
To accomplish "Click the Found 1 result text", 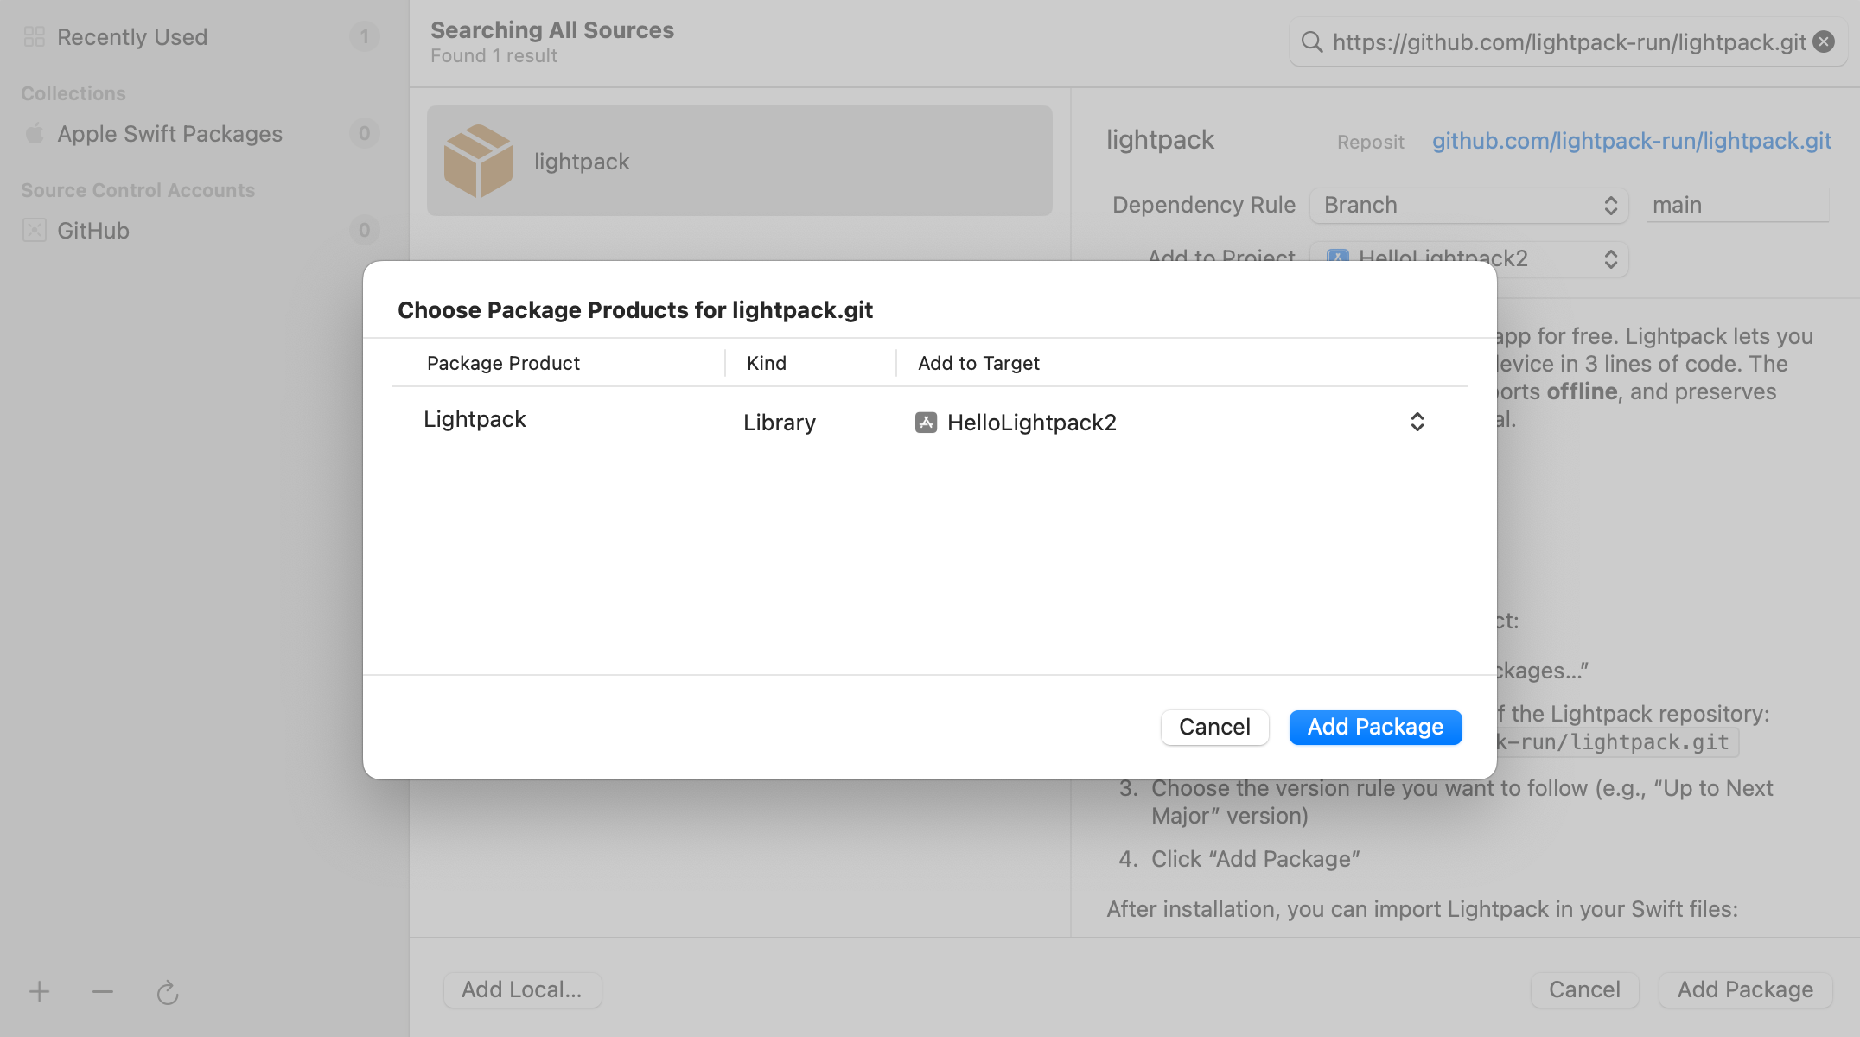I will pos(494,56).
